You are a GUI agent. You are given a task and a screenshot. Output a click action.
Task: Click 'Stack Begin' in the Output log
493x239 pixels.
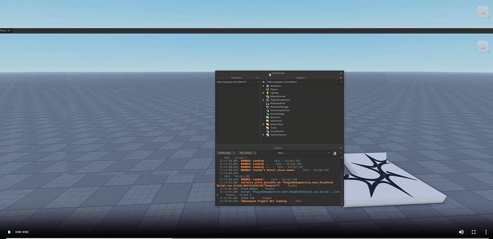(249, 189)
